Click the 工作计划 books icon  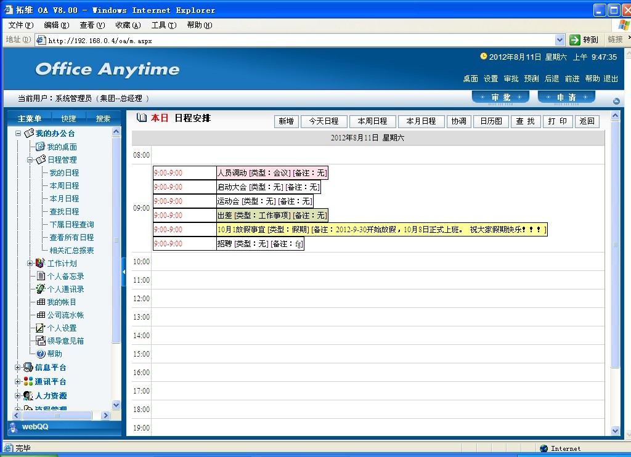(x=41, y=263)
